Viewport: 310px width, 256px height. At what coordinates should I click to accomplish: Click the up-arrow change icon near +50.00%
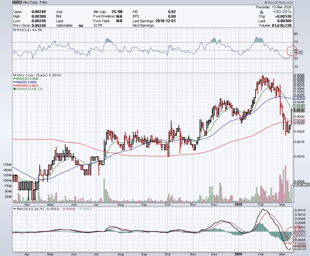(x=262, y=12)
